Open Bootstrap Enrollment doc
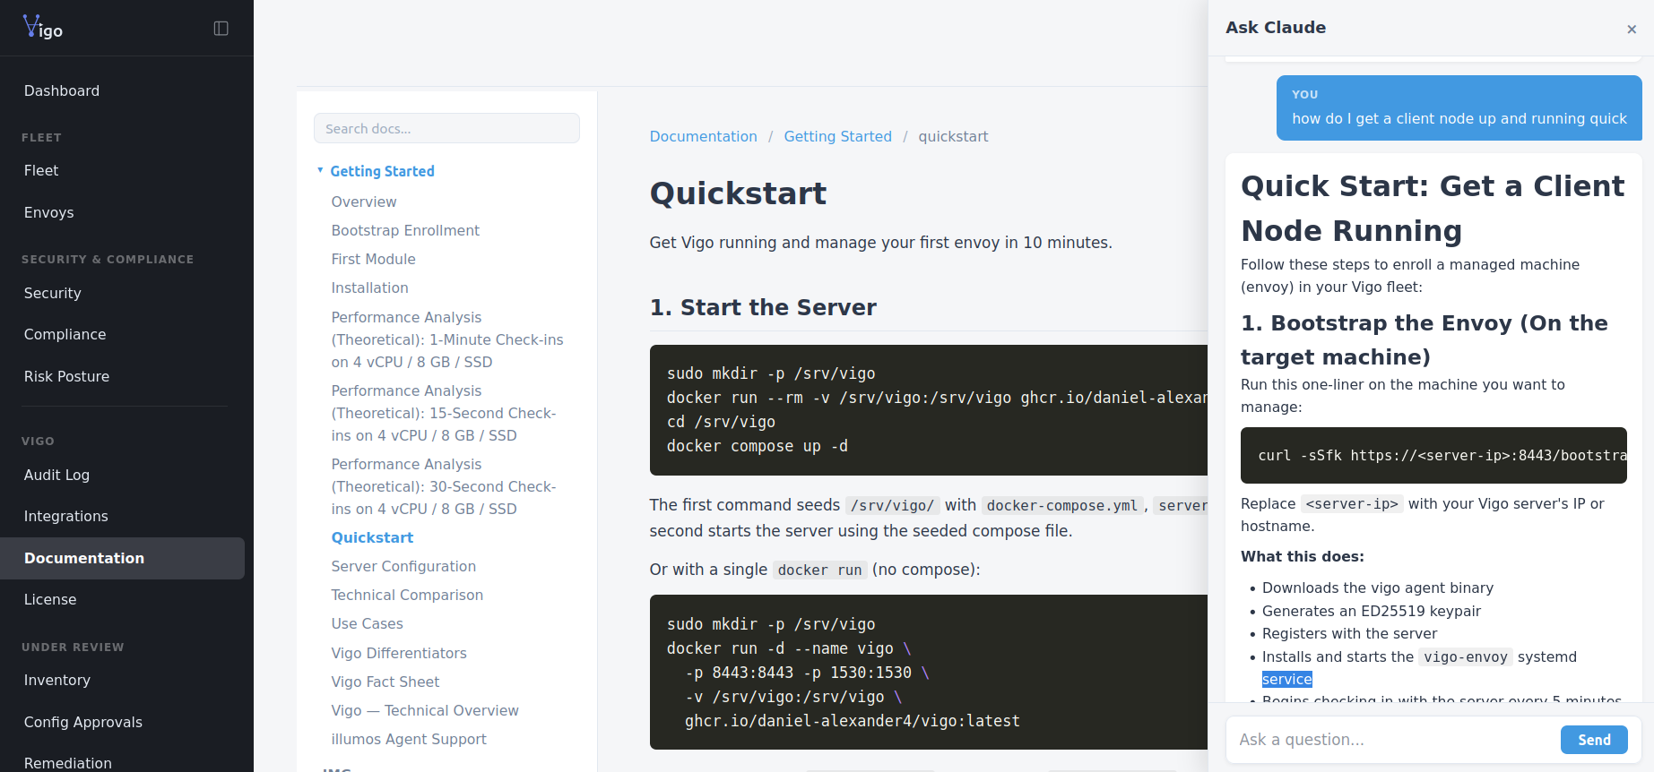This screenshot has width=1654, height=772. [x=405, y=230]
